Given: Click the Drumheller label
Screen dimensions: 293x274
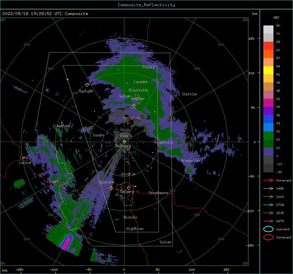Looking at the screenshot, I should pyautogui.click(x=191, y=161).
